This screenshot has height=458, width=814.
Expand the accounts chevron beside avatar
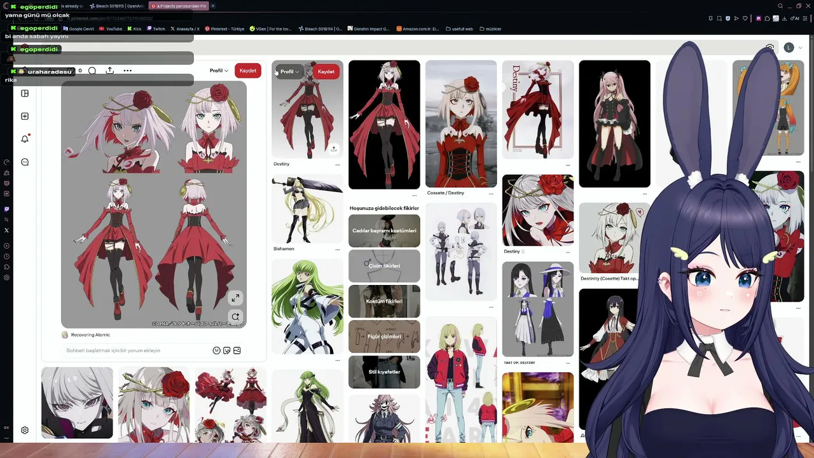(x=801, y=48)
